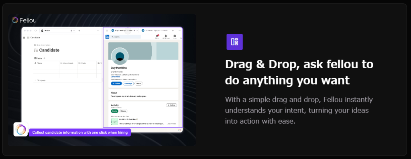Open the More button on the profile
Screen dimensions: 411x159
click(x=138, y=84)
